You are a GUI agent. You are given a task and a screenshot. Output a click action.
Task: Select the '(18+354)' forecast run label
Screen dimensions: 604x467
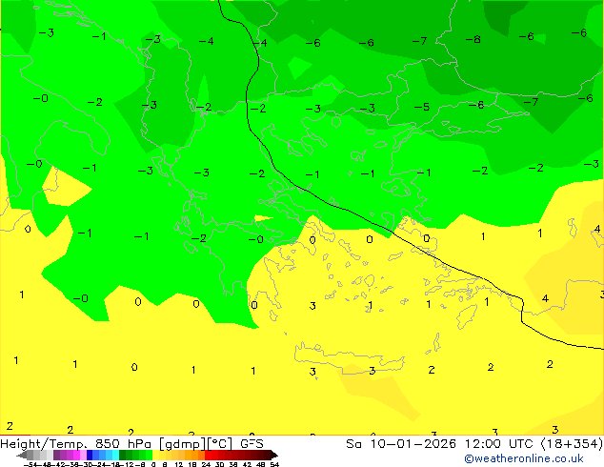[x=572, y=444]
